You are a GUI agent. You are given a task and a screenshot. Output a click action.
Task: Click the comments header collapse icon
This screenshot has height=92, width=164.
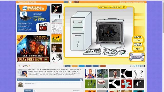[81, 80]
